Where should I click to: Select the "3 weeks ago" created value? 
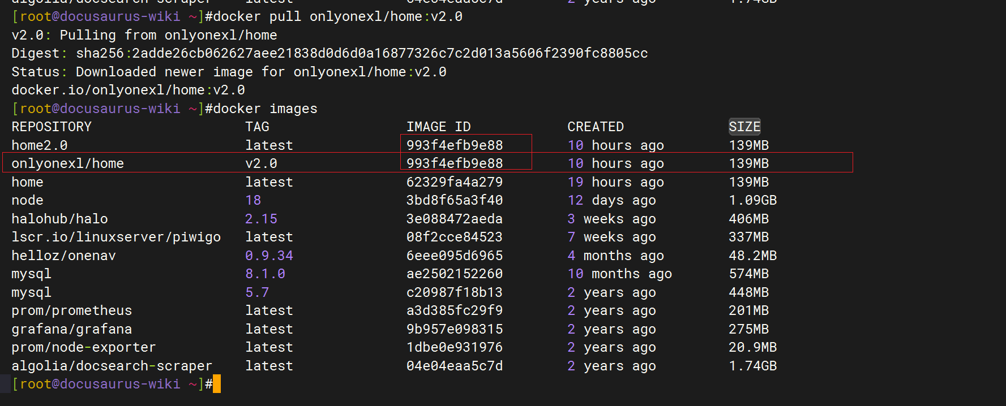tap(611, 219)
